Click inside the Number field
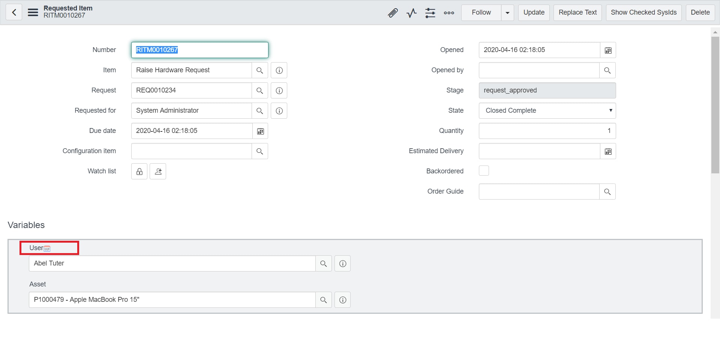Screen dimensions: 720x337 pyautogui.click(x=199, y=50)
